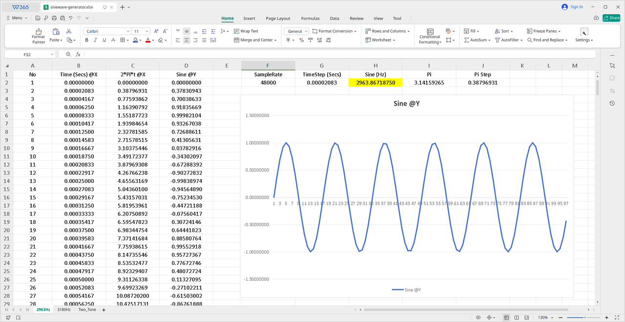Switch to the Formulas ribbon tab
Image resolution: width=625 pixels, height=322 pixels.
coord(310,18)
